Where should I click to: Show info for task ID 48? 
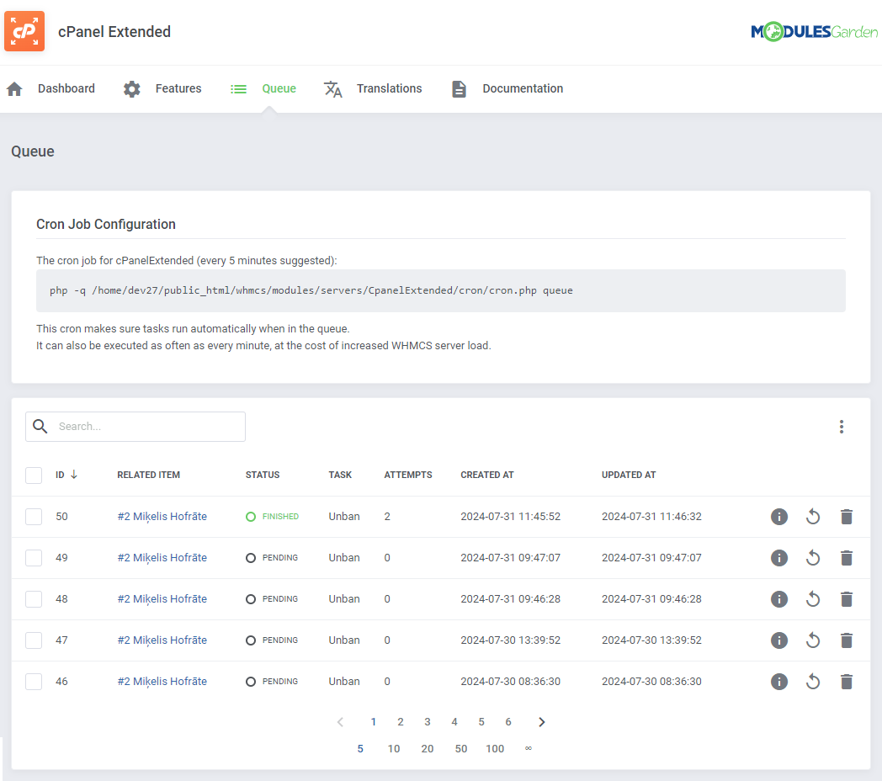tap(779, 598)
